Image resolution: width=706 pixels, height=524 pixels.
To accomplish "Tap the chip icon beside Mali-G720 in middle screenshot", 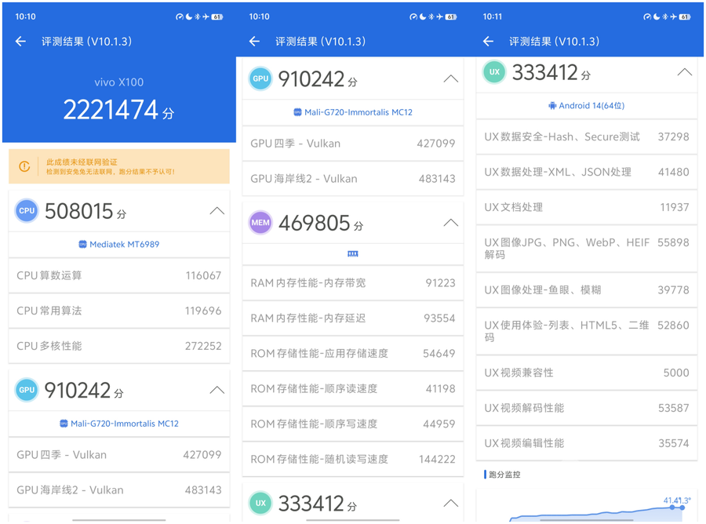I will point(297,112).
